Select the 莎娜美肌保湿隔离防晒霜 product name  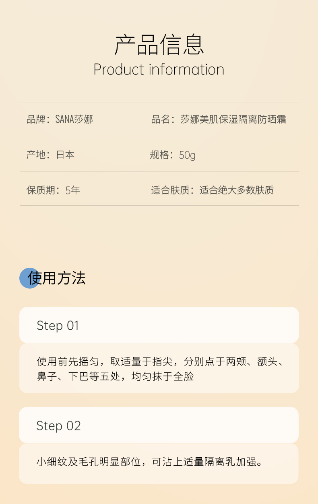(233, 120)
